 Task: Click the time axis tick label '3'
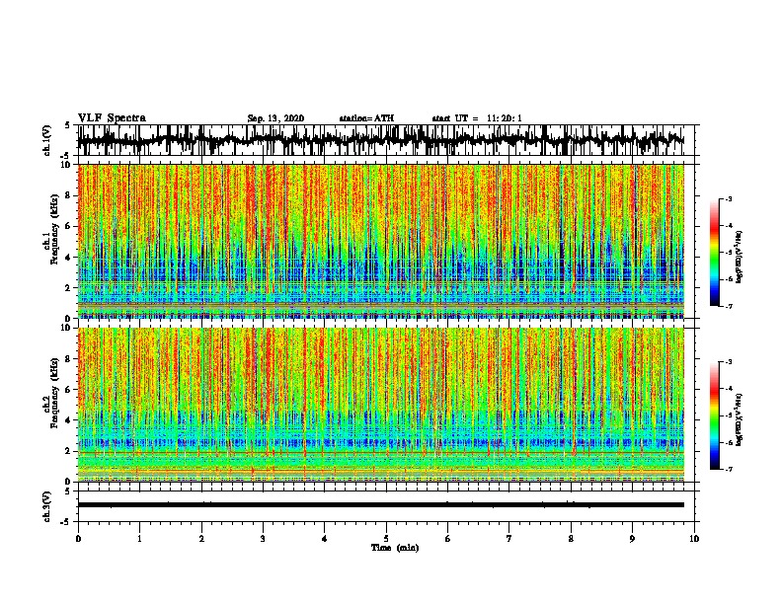click(263, 539)
